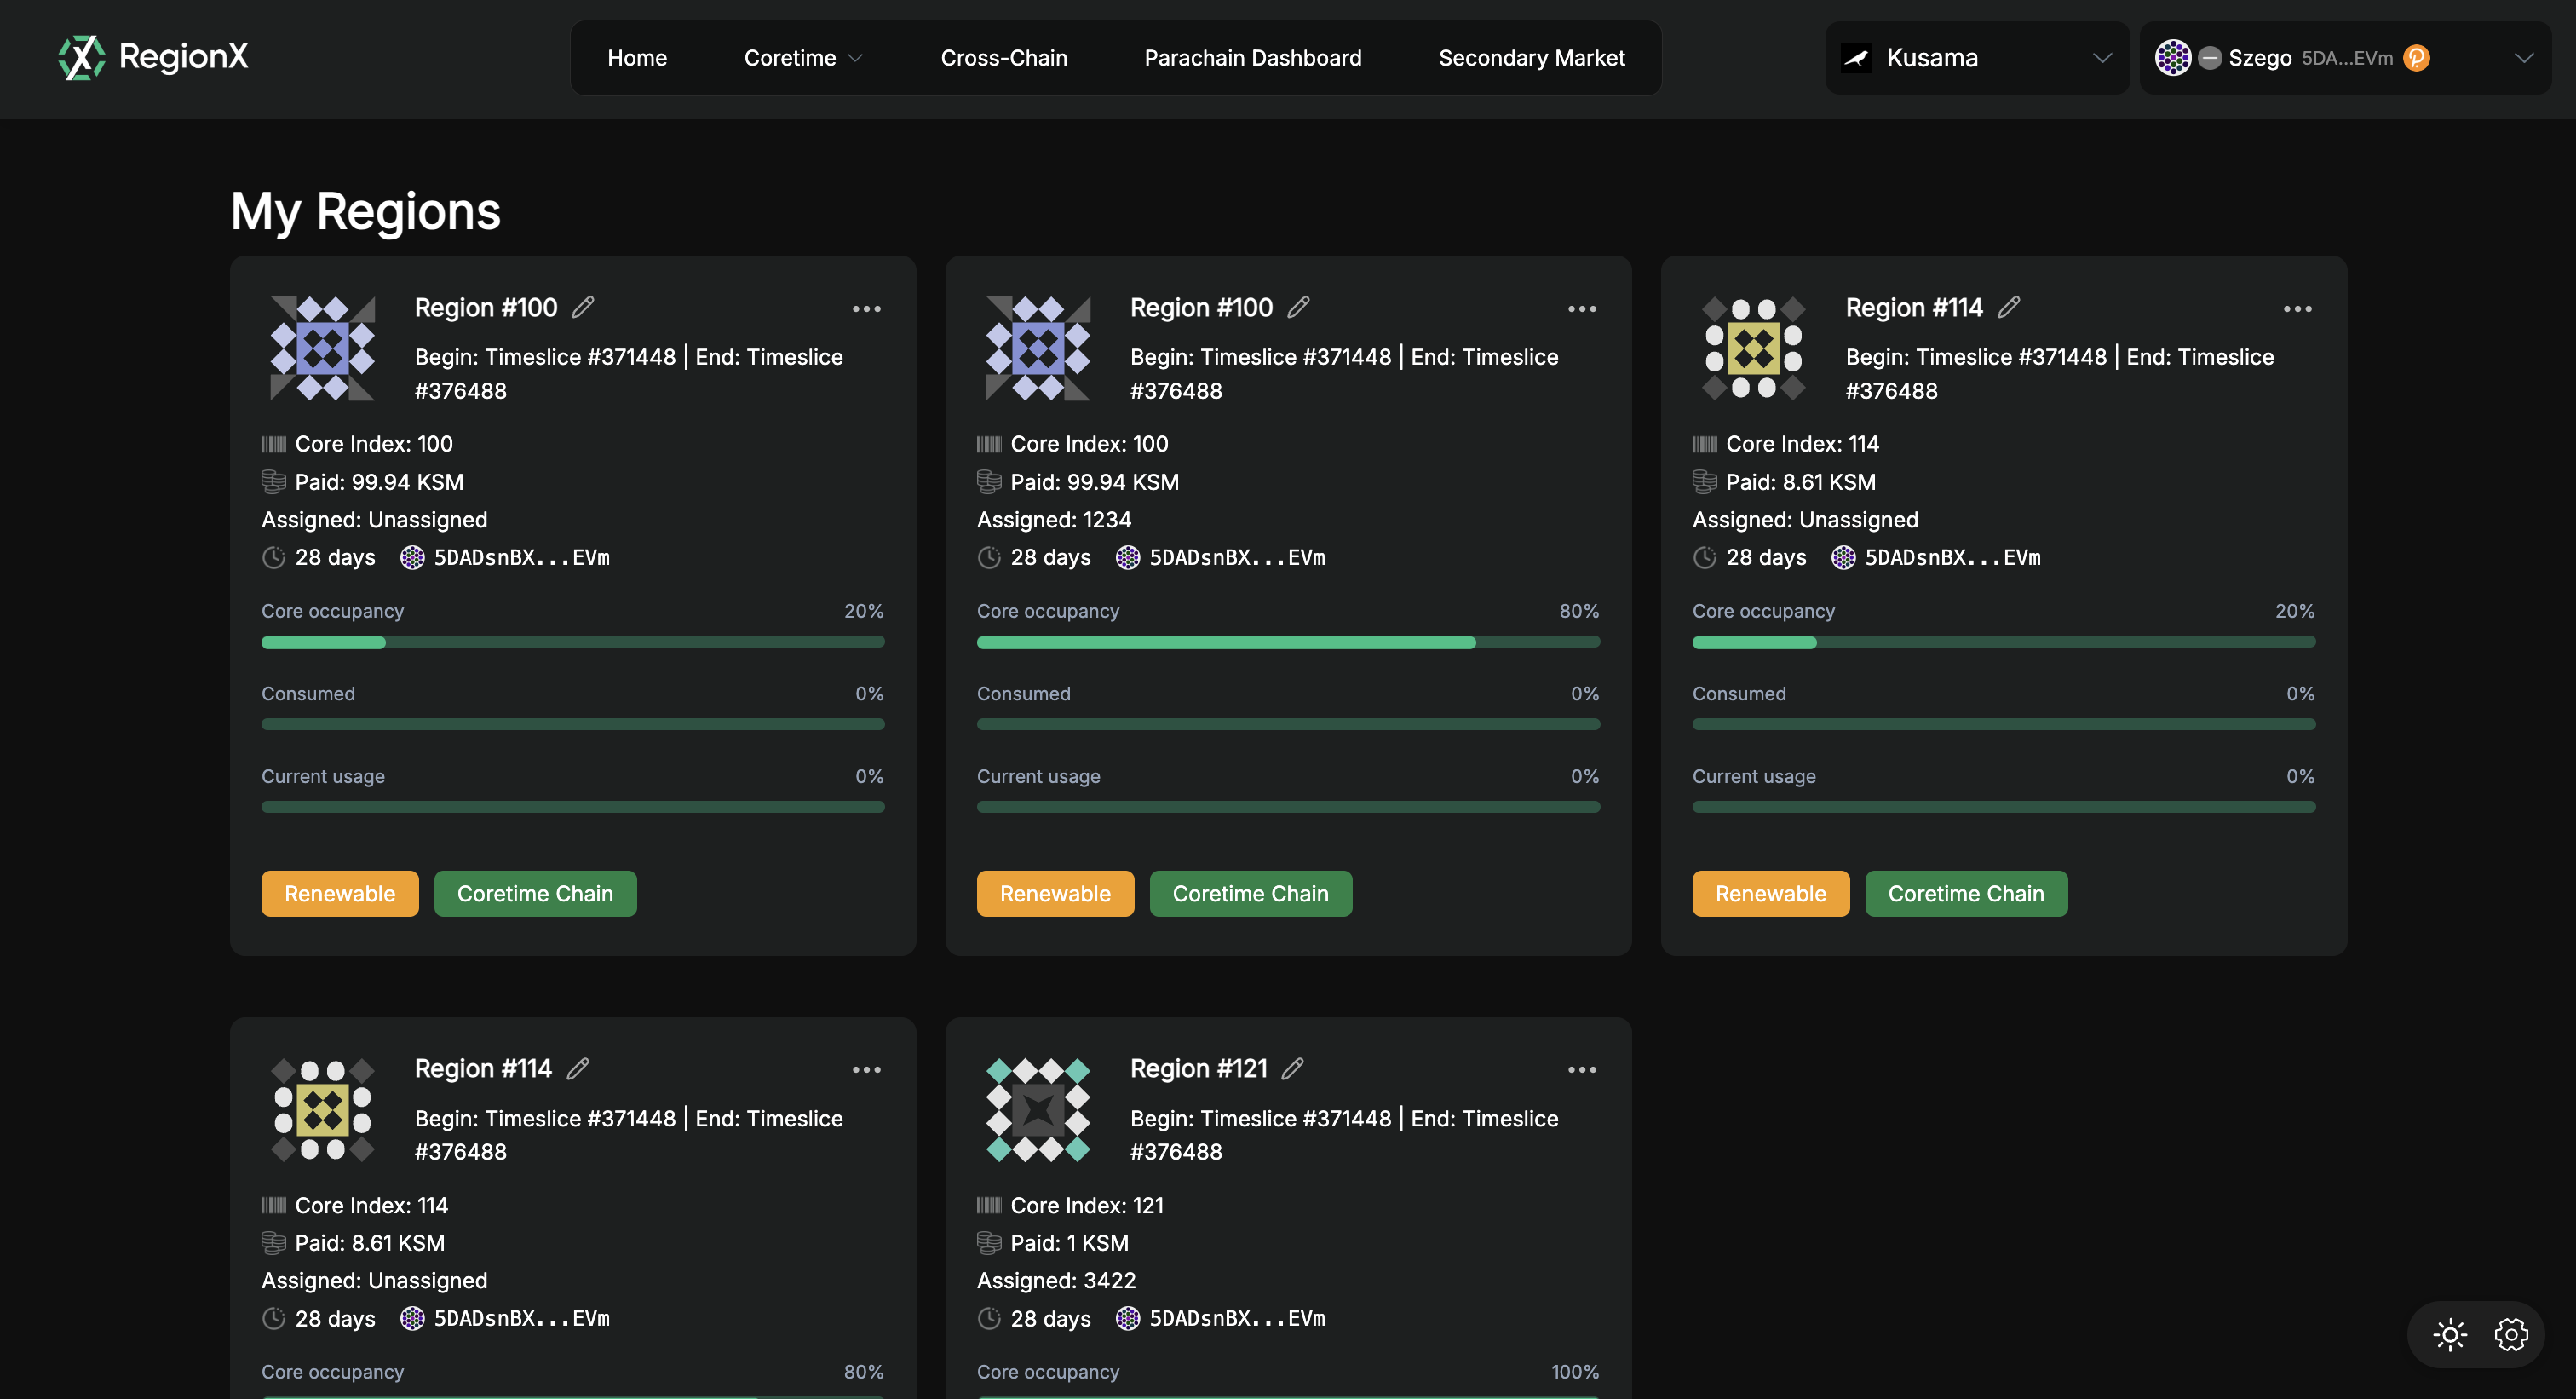
Task: Click Coretime Chain on Region #114 card
Action: click(1965, 893)
